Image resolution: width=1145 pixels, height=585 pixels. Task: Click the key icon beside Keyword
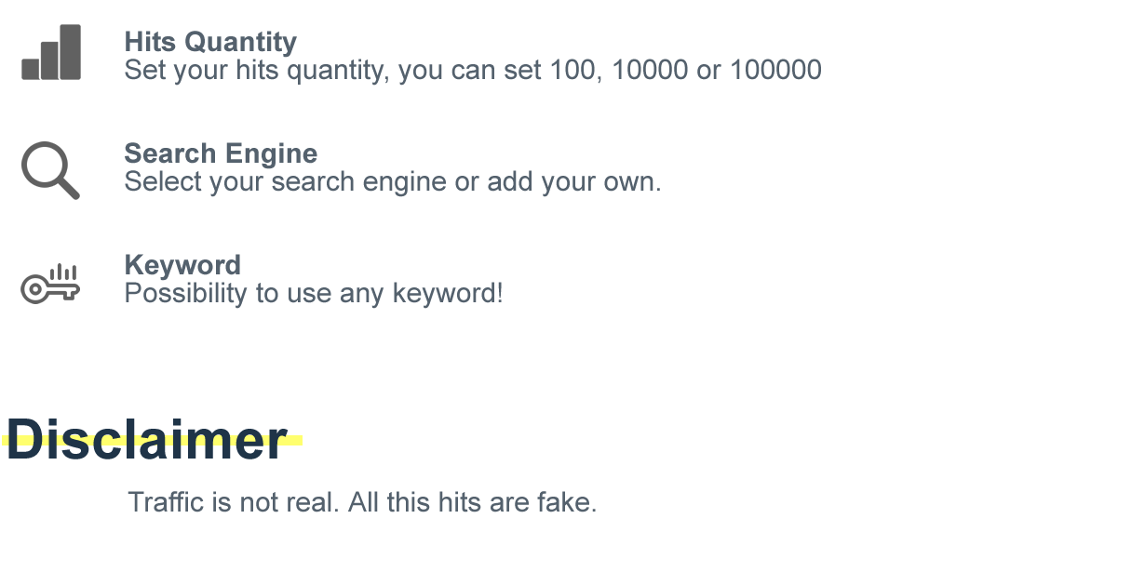point(50,284)
